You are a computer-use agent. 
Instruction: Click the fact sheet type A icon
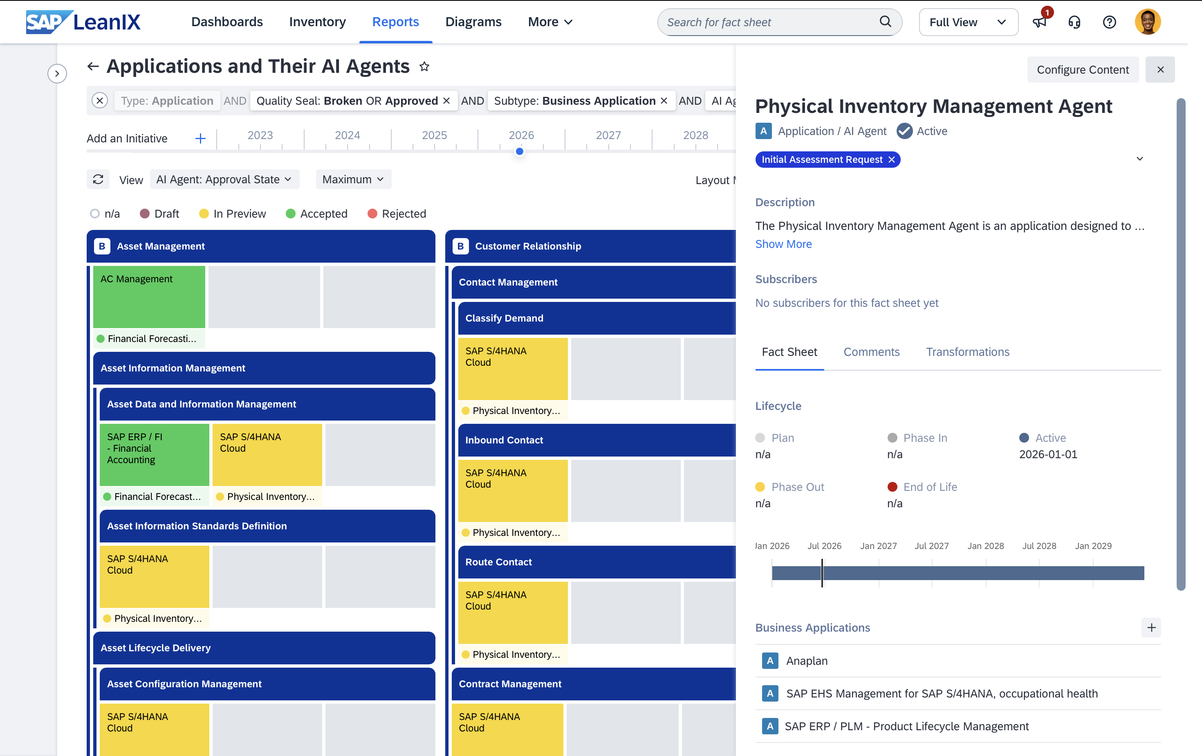(x=763, y=131)
